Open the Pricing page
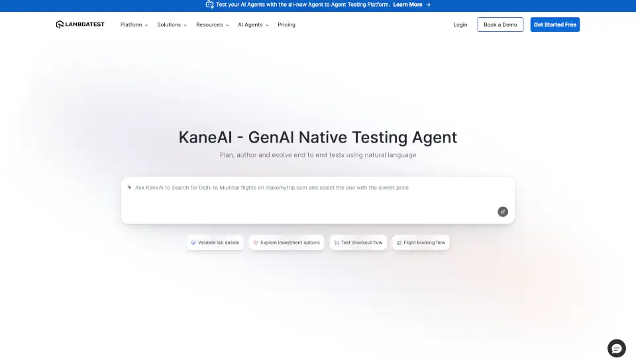 286,25
